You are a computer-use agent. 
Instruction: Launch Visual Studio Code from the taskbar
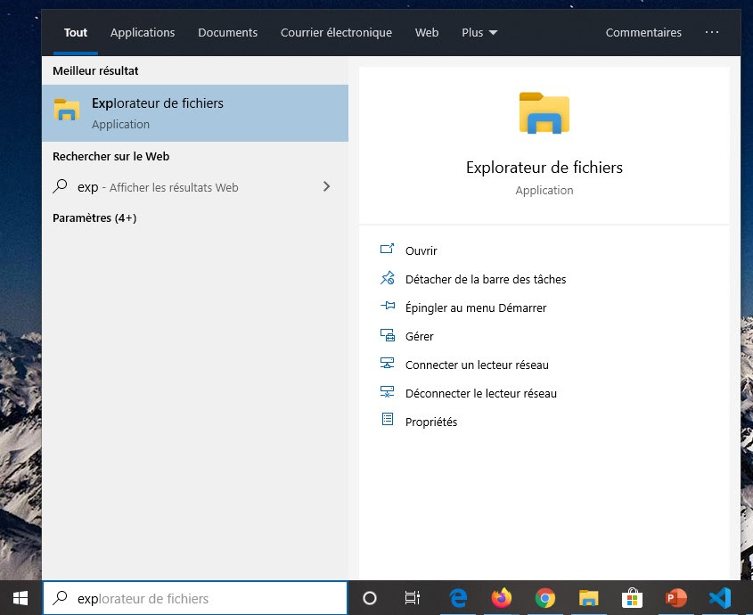[719, 598]
